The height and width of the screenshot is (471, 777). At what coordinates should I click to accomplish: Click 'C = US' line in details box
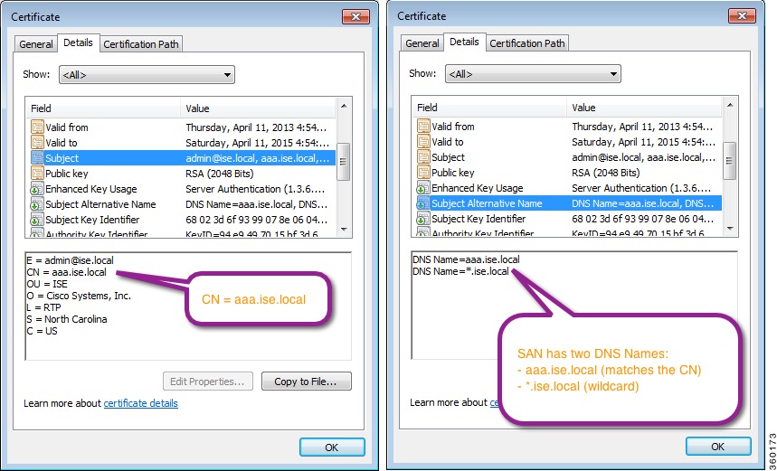pos(43,331)
